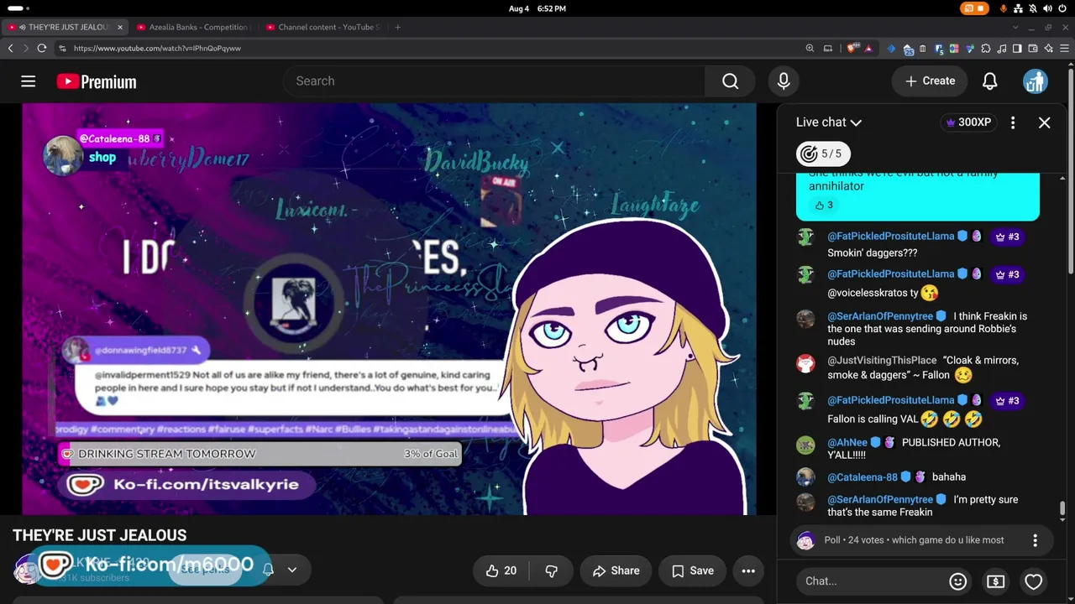Viewport: 1075px width, 604px height.
Task: Go back to previous page
Action: coord(10,49)
